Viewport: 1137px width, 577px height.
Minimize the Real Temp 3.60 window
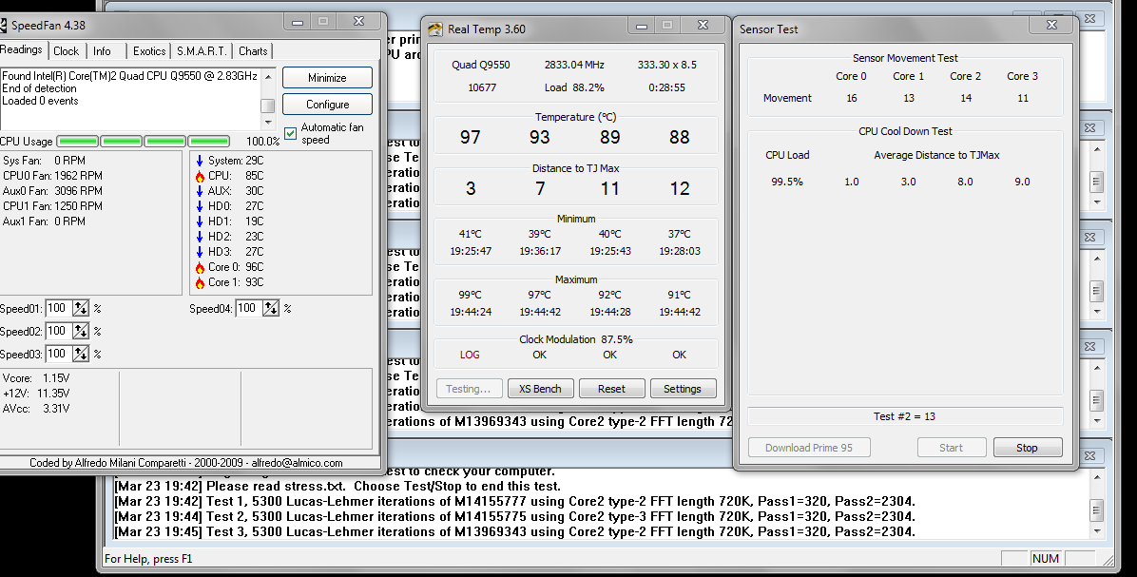(x=642, y=26)
